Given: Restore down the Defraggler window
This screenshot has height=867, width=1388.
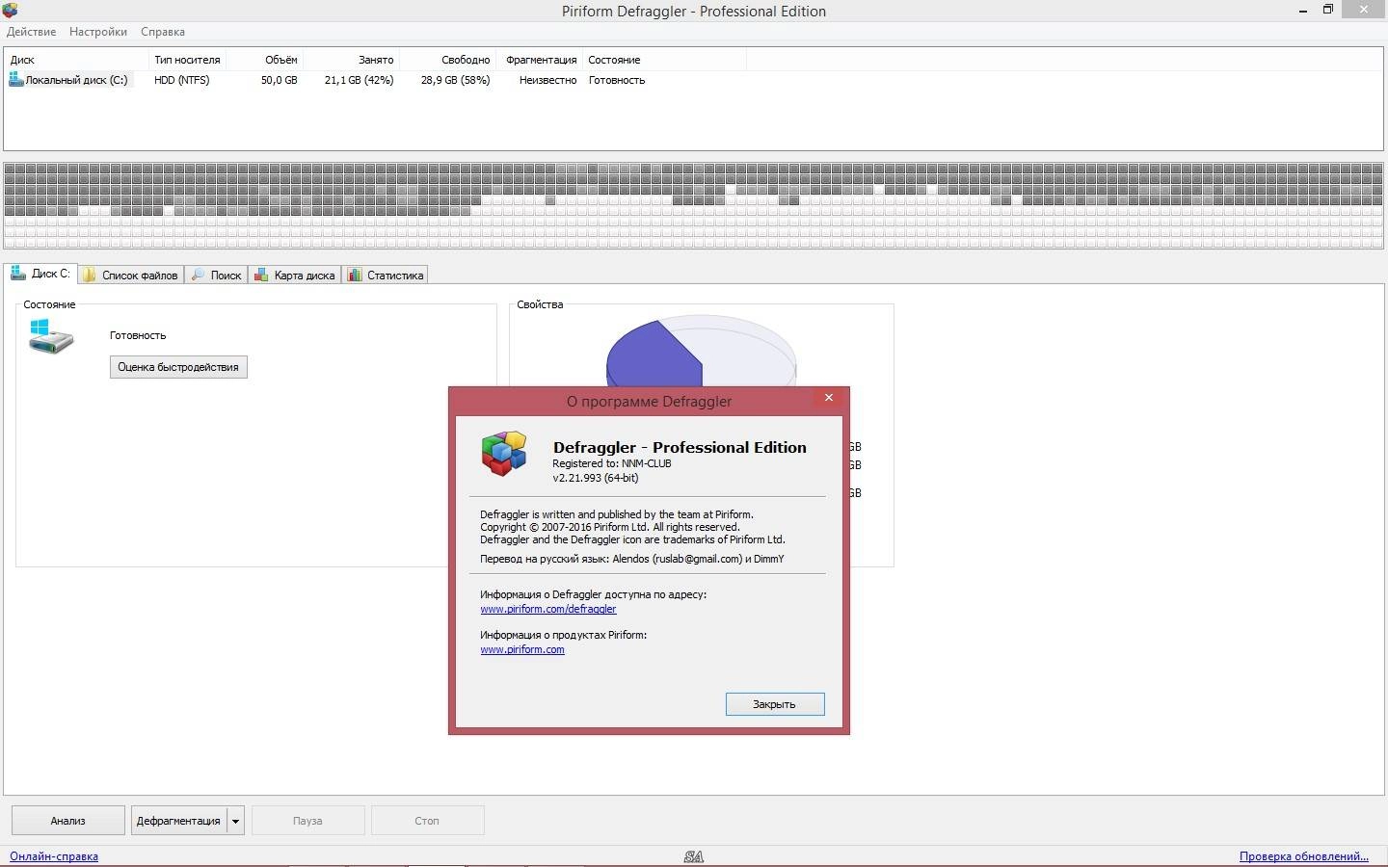Looking at the screenshot, I should (1327, 10).
